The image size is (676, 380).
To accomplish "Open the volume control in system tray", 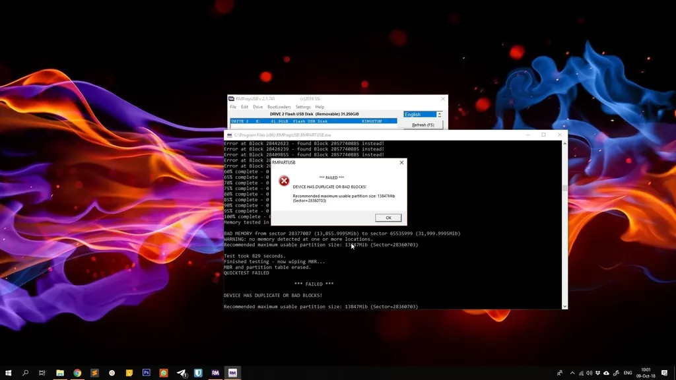I will click(589, 373).
